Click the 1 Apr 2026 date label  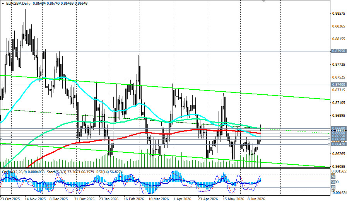click(182, 199)
